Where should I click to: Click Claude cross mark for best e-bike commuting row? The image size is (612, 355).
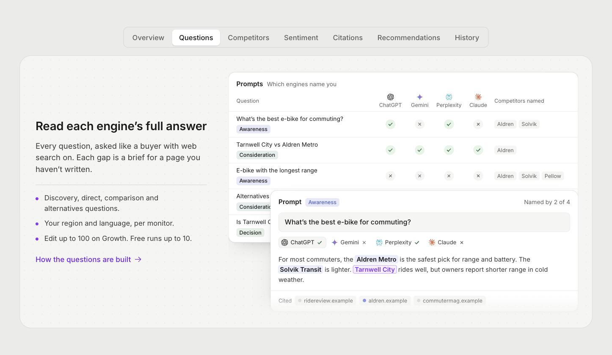[478, 124]
